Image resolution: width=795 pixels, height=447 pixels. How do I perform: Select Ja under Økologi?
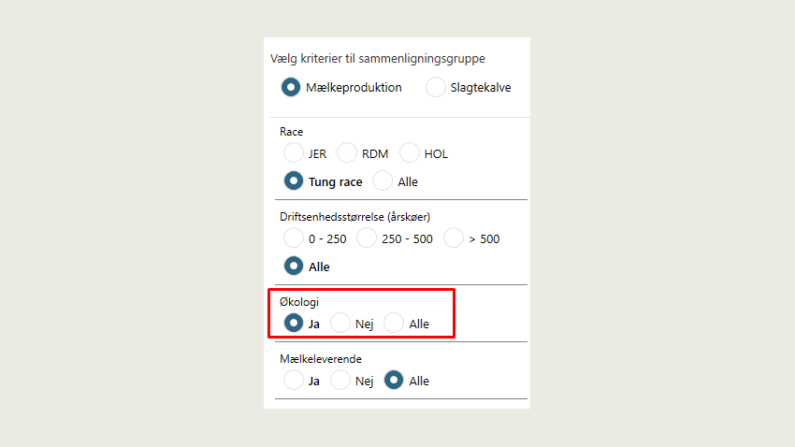294,324
